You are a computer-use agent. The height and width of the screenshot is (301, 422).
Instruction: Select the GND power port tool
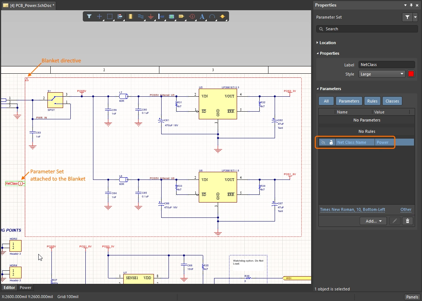point(151,17)
